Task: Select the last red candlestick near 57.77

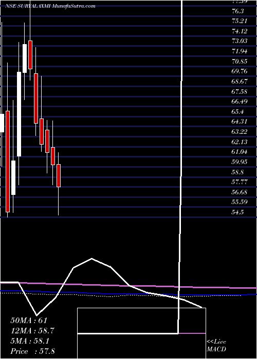Action: [x=59, y=175]
